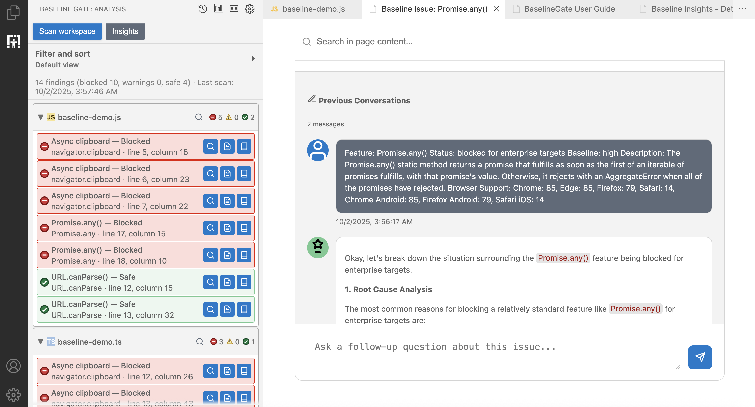Screen dimensions: 755x407
Task: Open the bar chart insights icon
Action: pos(218,9)
